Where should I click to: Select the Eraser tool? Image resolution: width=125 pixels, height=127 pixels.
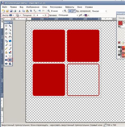pos(10,45)
